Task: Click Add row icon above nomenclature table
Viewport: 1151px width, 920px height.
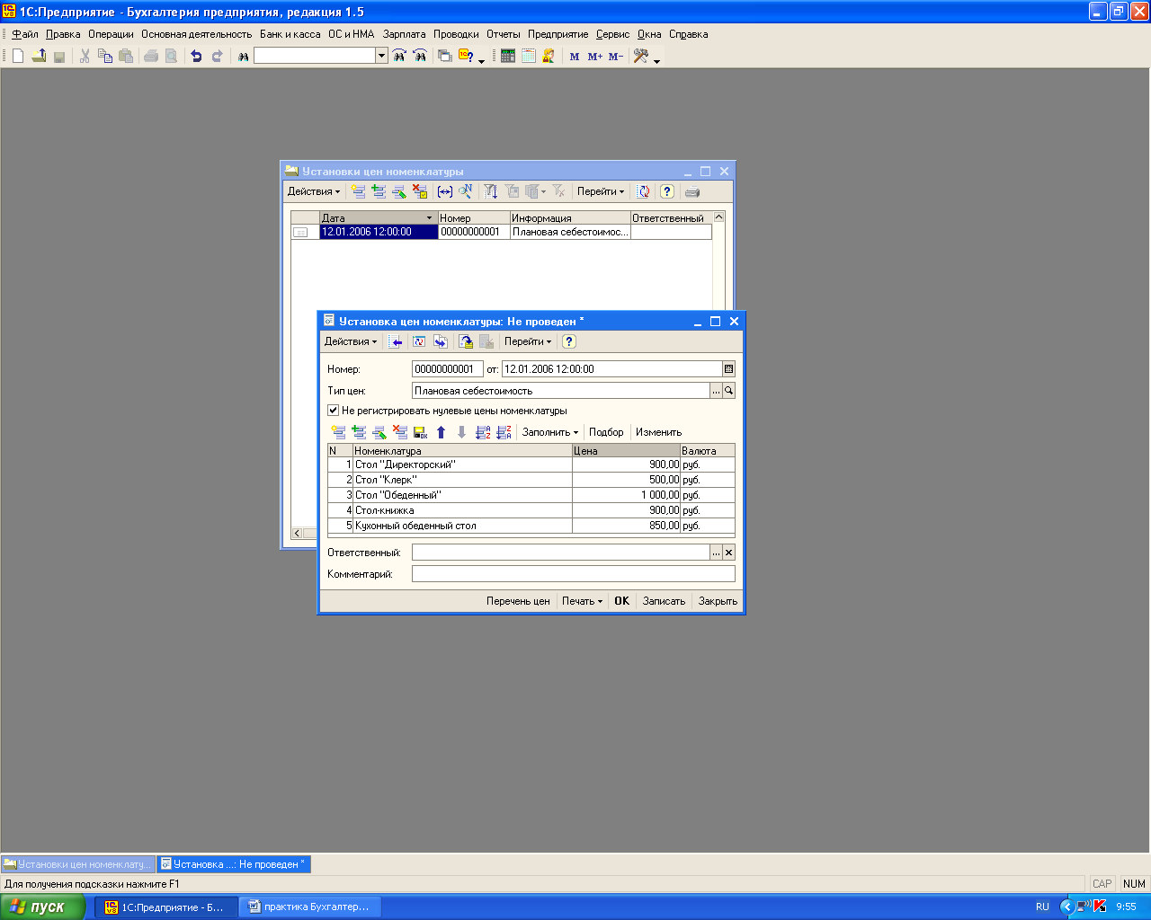Action: (x=338, y=432)
